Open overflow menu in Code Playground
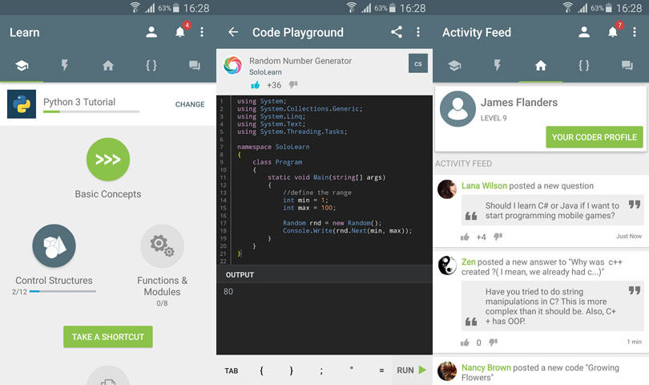This screenshot has height=385, width=649. (x=418, y=32)
